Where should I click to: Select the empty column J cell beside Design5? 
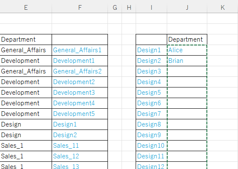pos(187,93)
